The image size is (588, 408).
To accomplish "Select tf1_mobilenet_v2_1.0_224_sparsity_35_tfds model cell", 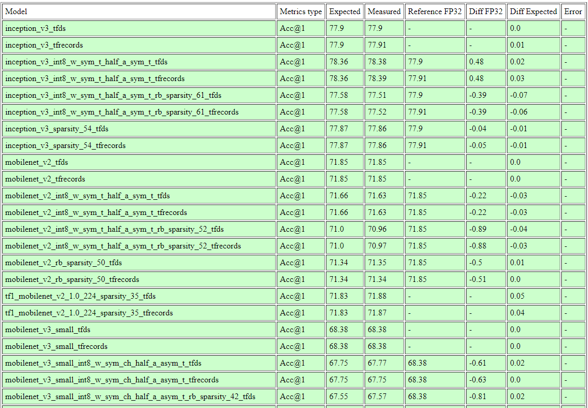I will (139, 296).
